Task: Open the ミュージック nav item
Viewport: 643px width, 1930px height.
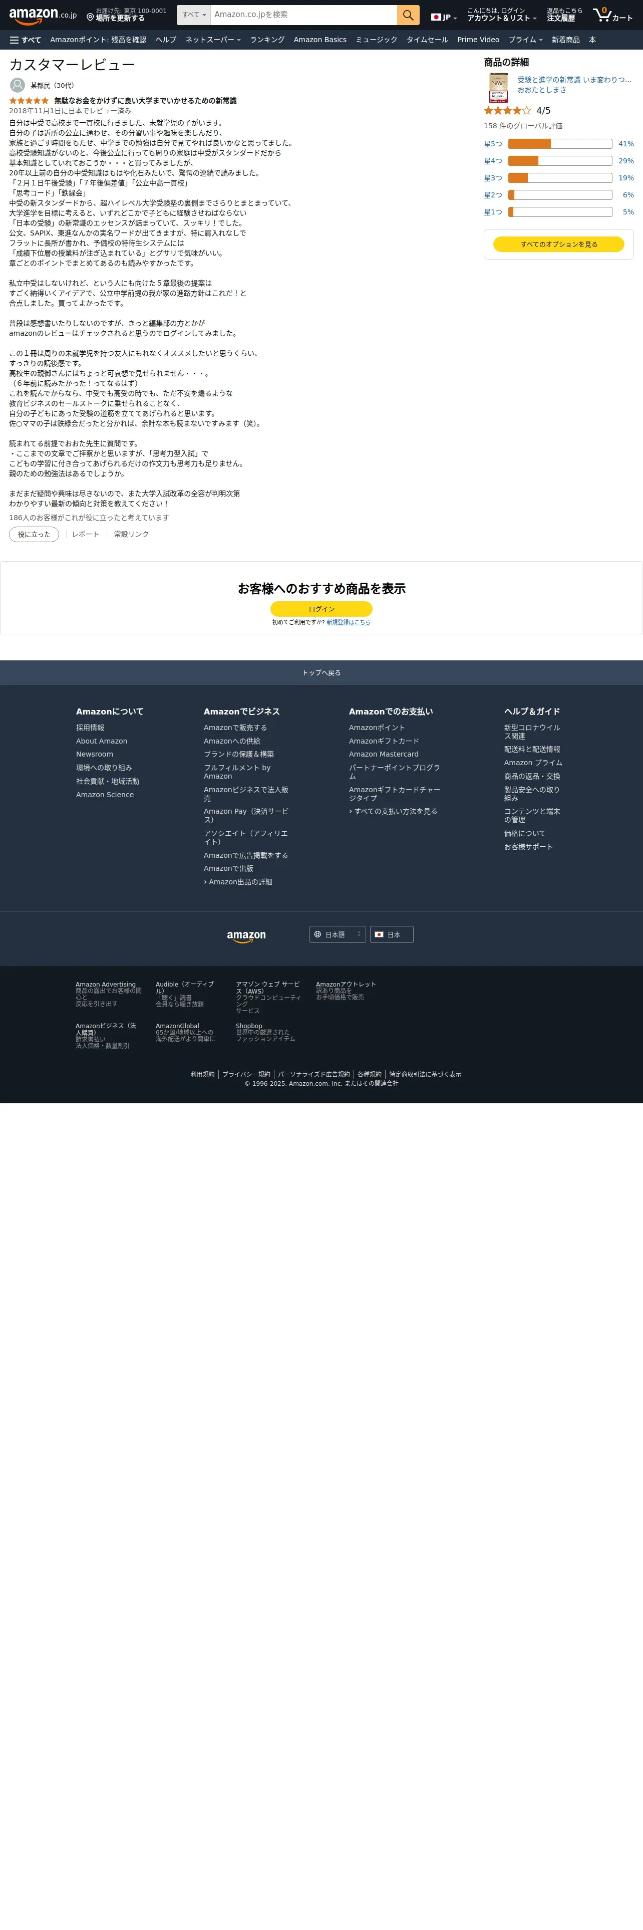Action: 377,40
